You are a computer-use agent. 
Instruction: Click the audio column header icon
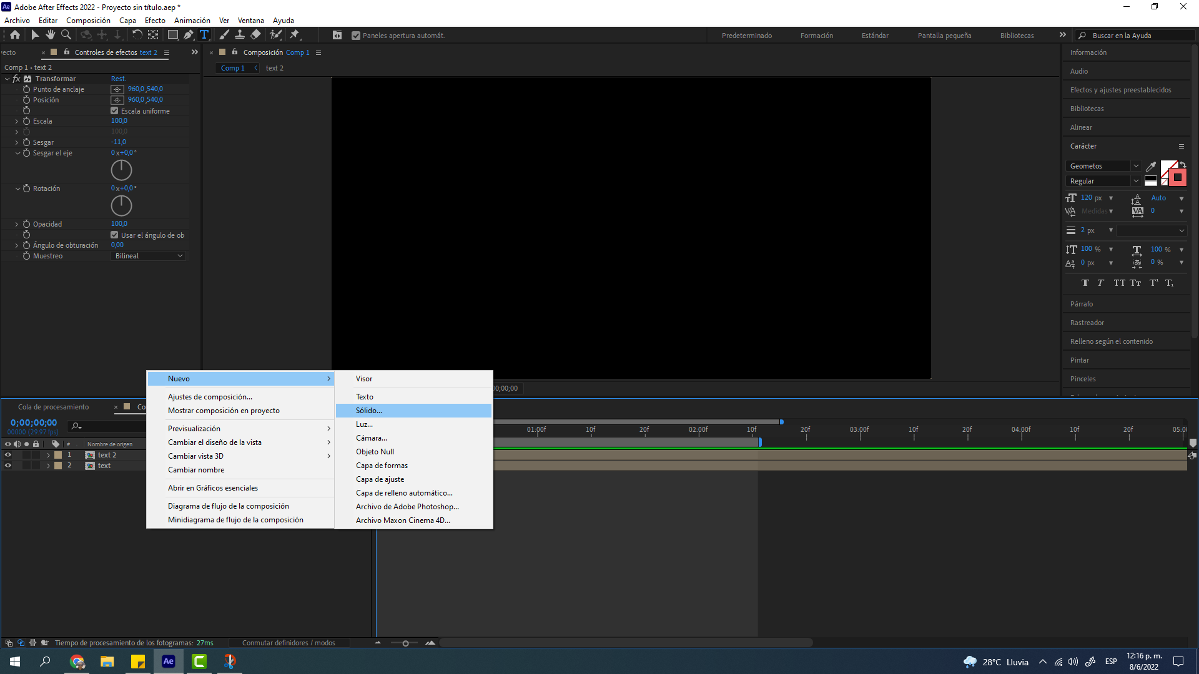pyautogui.click(x=17, y=444)
